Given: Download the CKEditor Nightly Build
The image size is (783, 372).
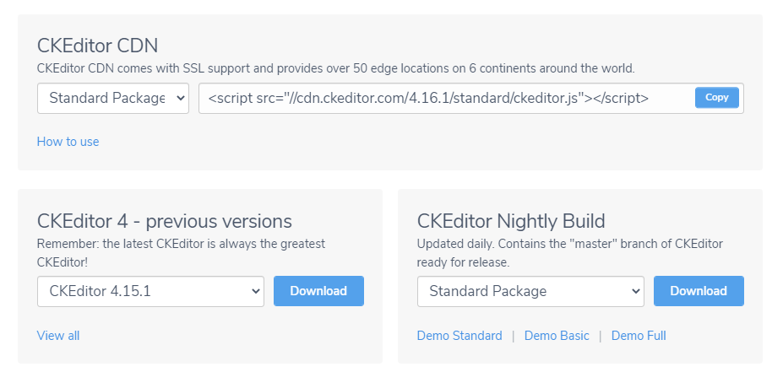Looking at the screenshot, I should pyautogui.click(x=699, y=291).
